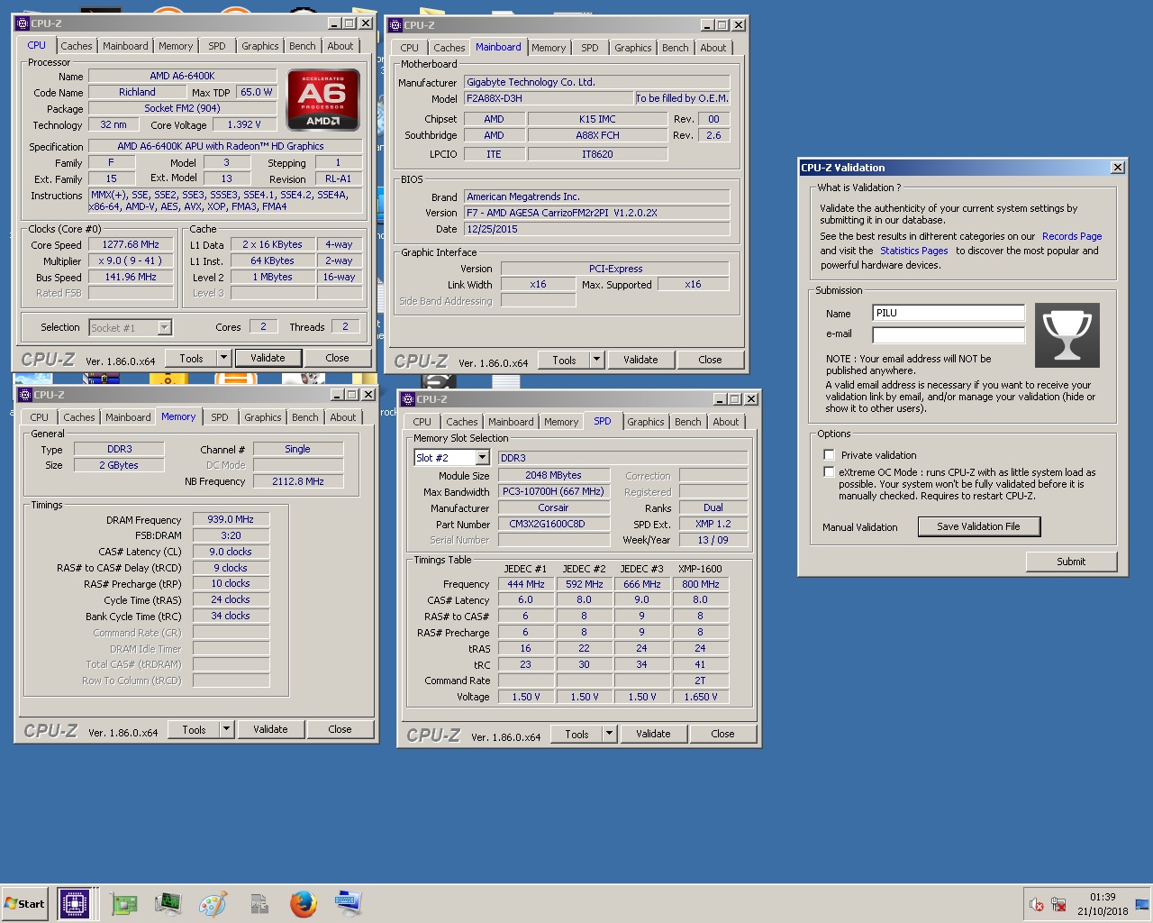Viewport: 1153px width, 923px height.
Task: Open the Slot #2 memory slot dropdown
Action: coord(482,458)
